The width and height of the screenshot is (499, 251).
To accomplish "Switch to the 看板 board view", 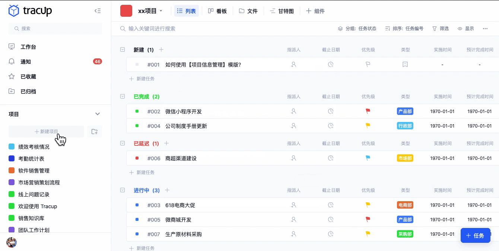I will point(217,11).
